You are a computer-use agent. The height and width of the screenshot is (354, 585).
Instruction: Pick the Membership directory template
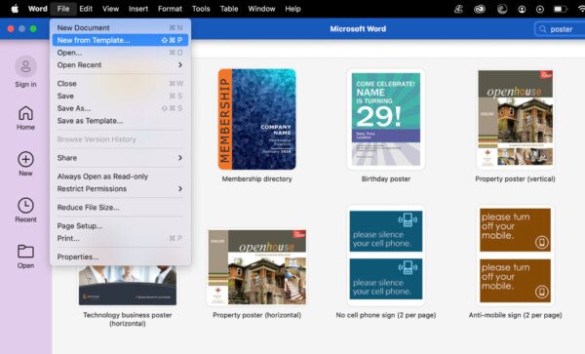click(x=257, y=119)
